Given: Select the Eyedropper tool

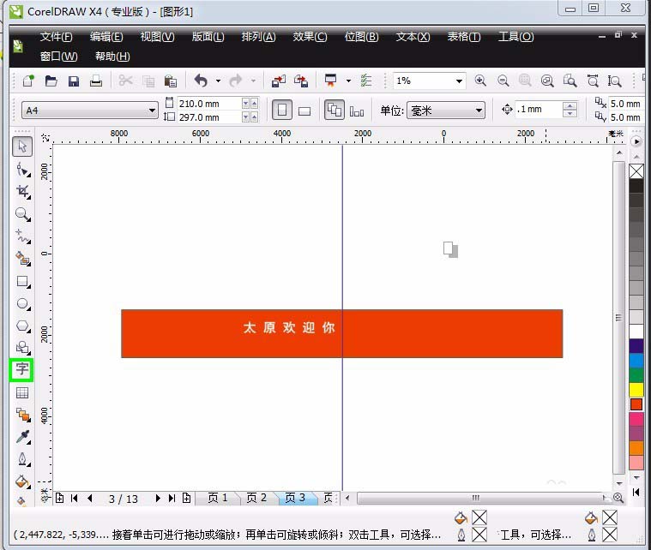Looking at the screenshot, I should (x=22, y=437).
